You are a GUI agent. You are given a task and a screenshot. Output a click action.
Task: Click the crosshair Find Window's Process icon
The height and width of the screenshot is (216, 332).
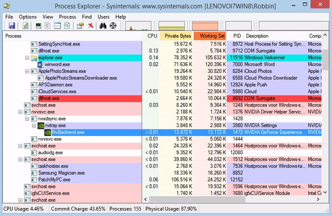[x=113, y=26]
